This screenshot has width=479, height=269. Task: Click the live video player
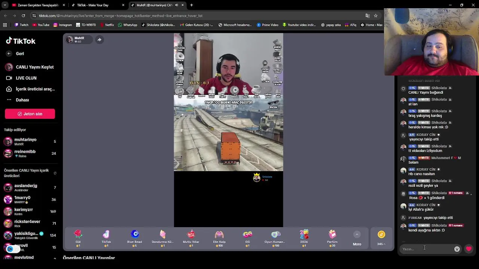pos(228,130)
